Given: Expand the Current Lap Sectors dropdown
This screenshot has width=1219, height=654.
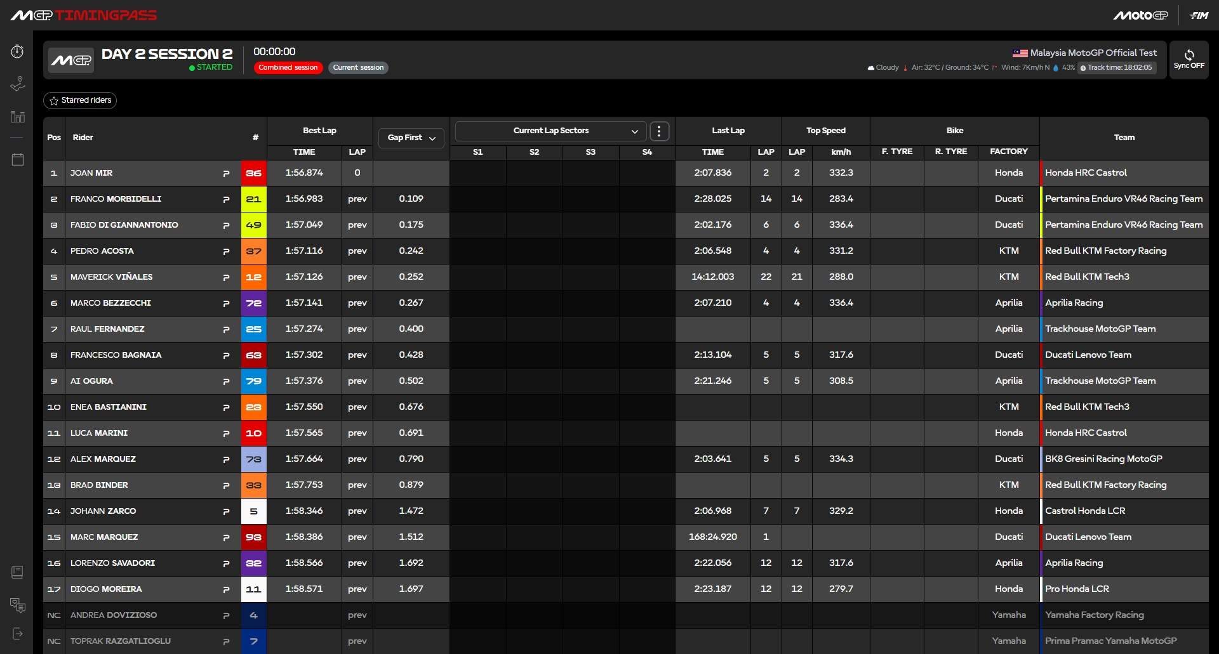Looking at the screenshot, I should coord(550,131).
